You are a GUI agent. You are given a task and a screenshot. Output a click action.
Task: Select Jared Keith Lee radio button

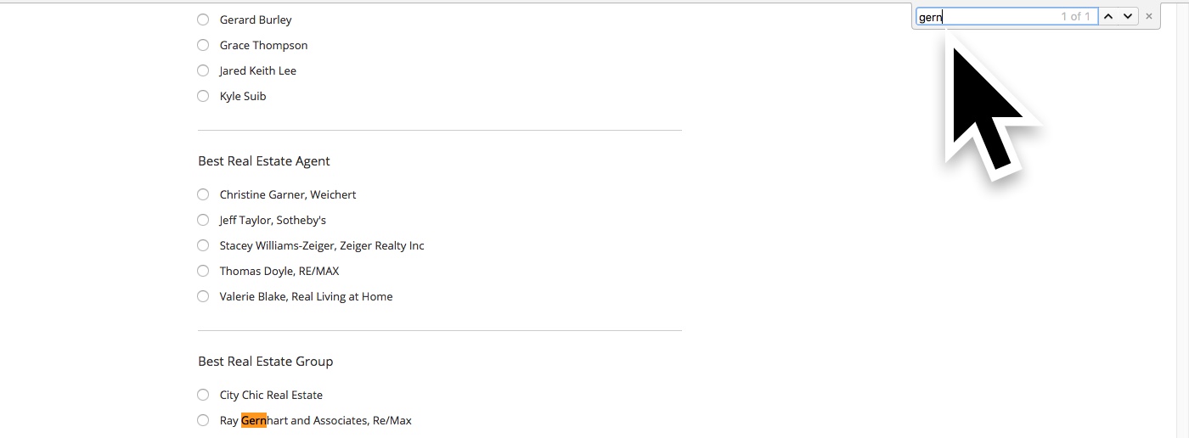click(x=203, y=70)
